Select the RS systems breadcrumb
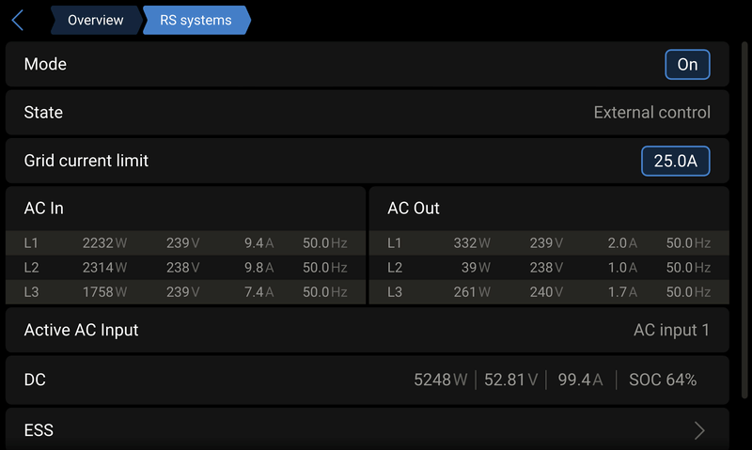This screenshot has width=752, height=450. tap(196, 20)
